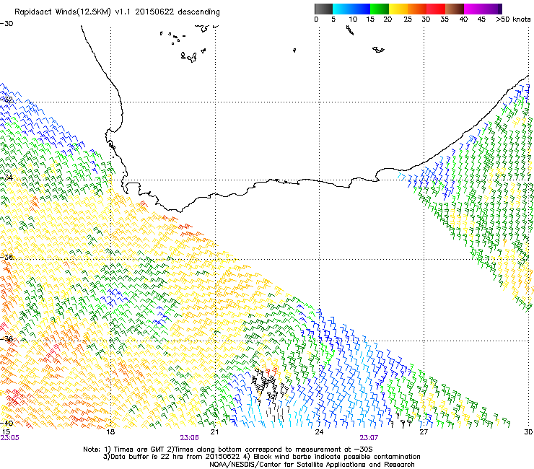Screen dimensions: 534x469
Task: Click the '30' longitude label
Action: click(528, 432)
